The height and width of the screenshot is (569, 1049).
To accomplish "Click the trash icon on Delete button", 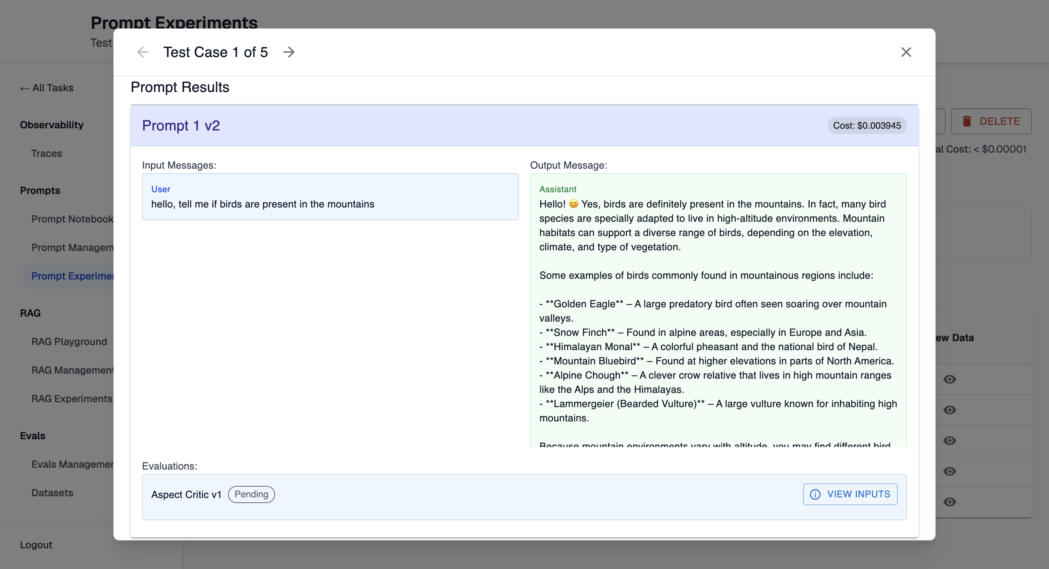I will pos(967,121).
